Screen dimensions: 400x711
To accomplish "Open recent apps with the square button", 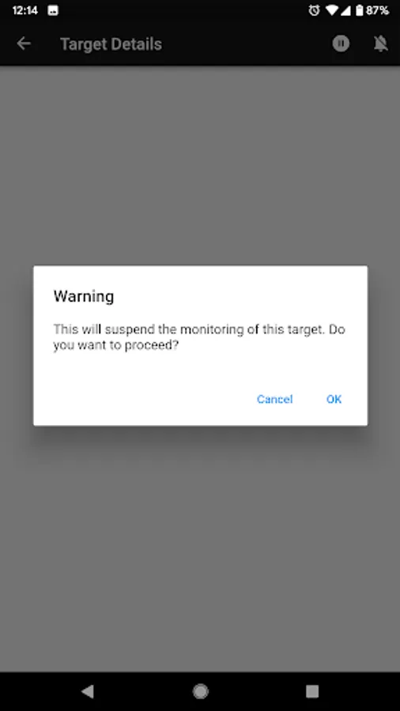I will click(x=312, y=691).
